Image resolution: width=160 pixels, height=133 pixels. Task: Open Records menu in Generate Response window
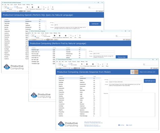point(74,62)
